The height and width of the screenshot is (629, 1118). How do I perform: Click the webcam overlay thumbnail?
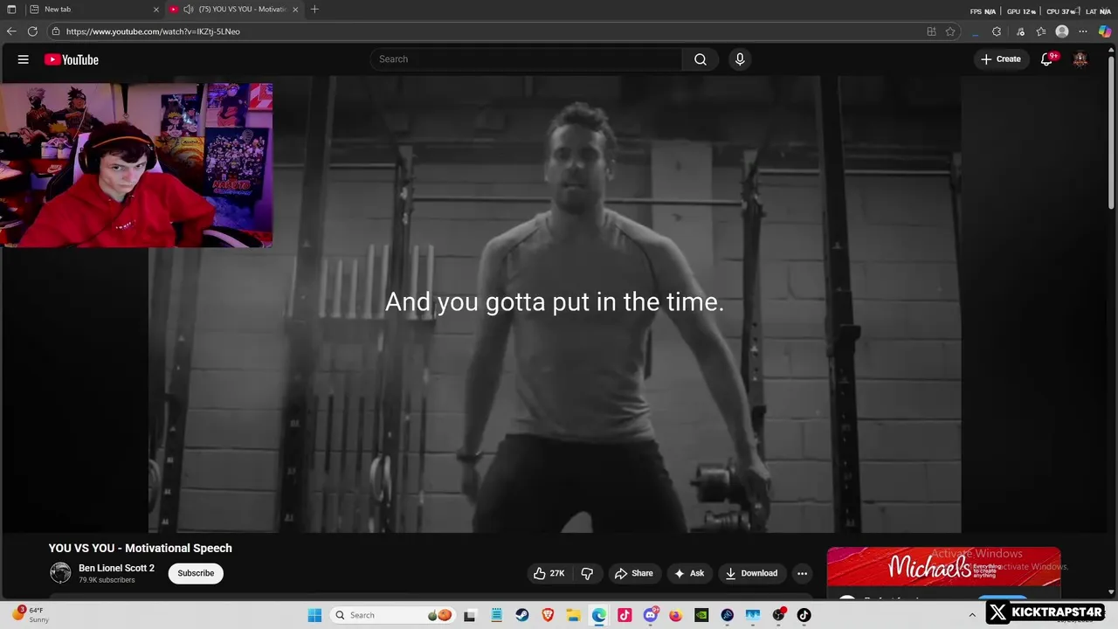point(137,165)
